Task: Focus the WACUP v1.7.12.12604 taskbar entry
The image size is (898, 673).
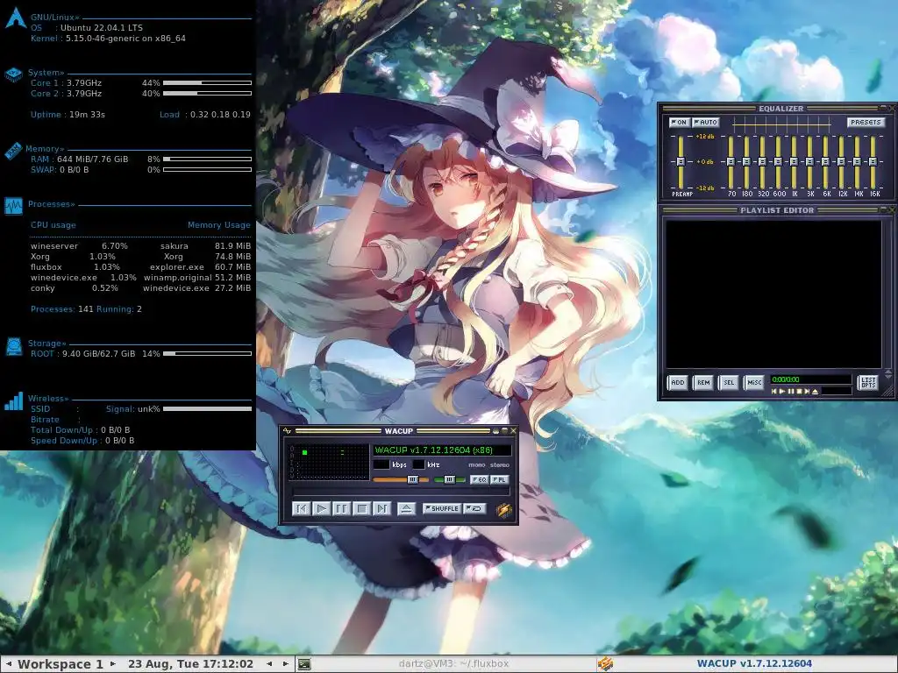Action: [x=747, y=664]
